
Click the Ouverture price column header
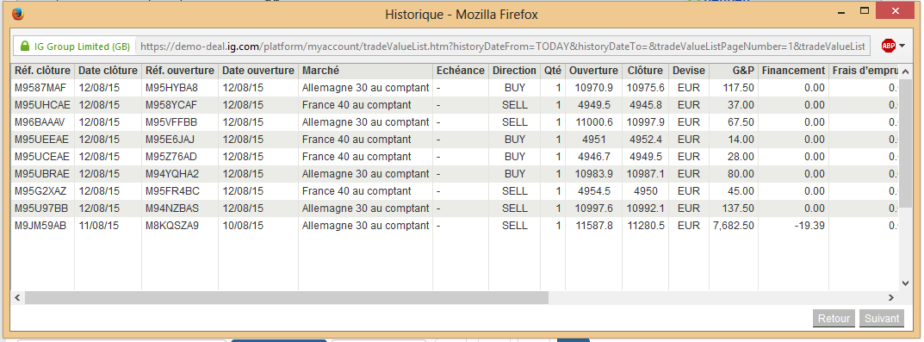click(x=593, y=70)
